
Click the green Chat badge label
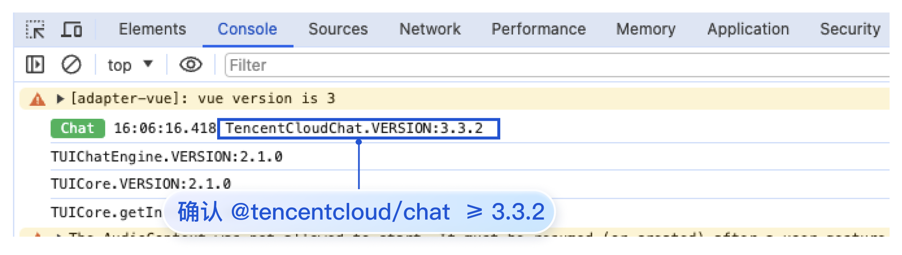tap(78, 128)
